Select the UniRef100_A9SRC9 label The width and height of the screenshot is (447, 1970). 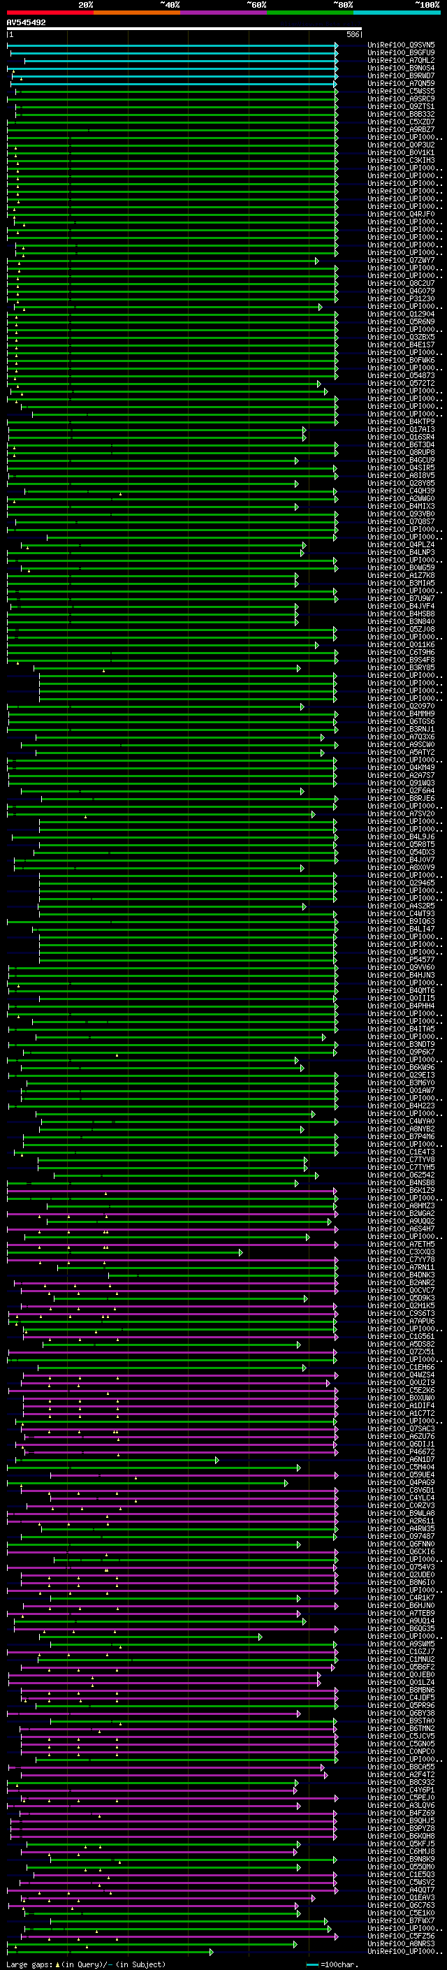tap(401, 99)
